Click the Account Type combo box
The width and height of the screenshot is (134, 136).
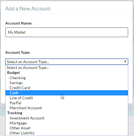tap(67, 62)
